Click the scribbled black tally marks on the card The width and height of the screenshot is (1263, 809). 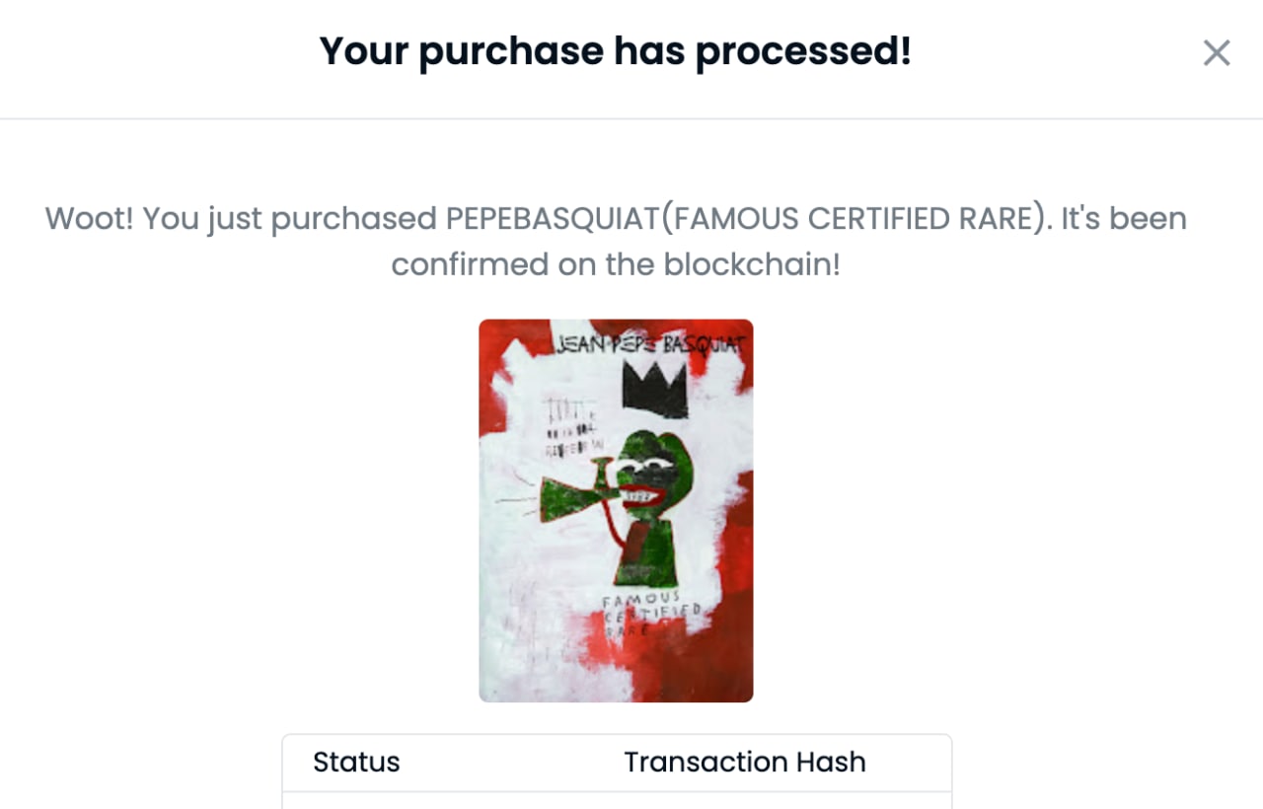pyautogui.click(x=572, y=424)
